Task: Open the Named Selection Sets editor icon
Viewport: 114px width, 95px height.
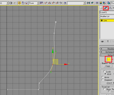Action: (x=65, y=3)
